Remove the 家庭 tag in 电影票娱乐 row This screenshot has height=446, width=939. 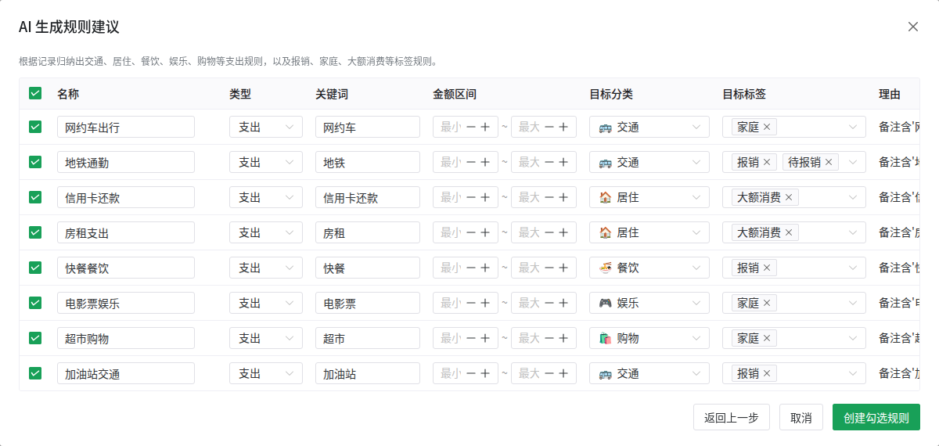tap(767, 303)
